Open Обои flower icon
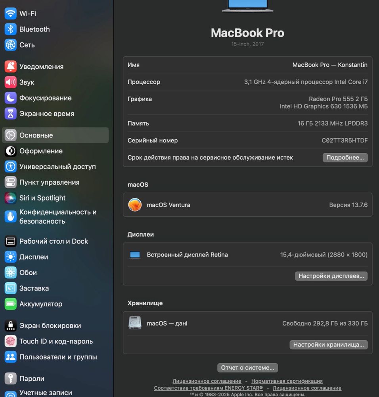The height and width of the screenshot is (397, 379). [x=10, y=273]
